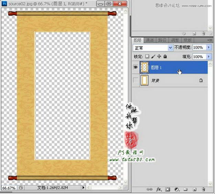Switch to the 蒙版 tab
This screenshot has height=194, width=215.
[x=187, y=40]
